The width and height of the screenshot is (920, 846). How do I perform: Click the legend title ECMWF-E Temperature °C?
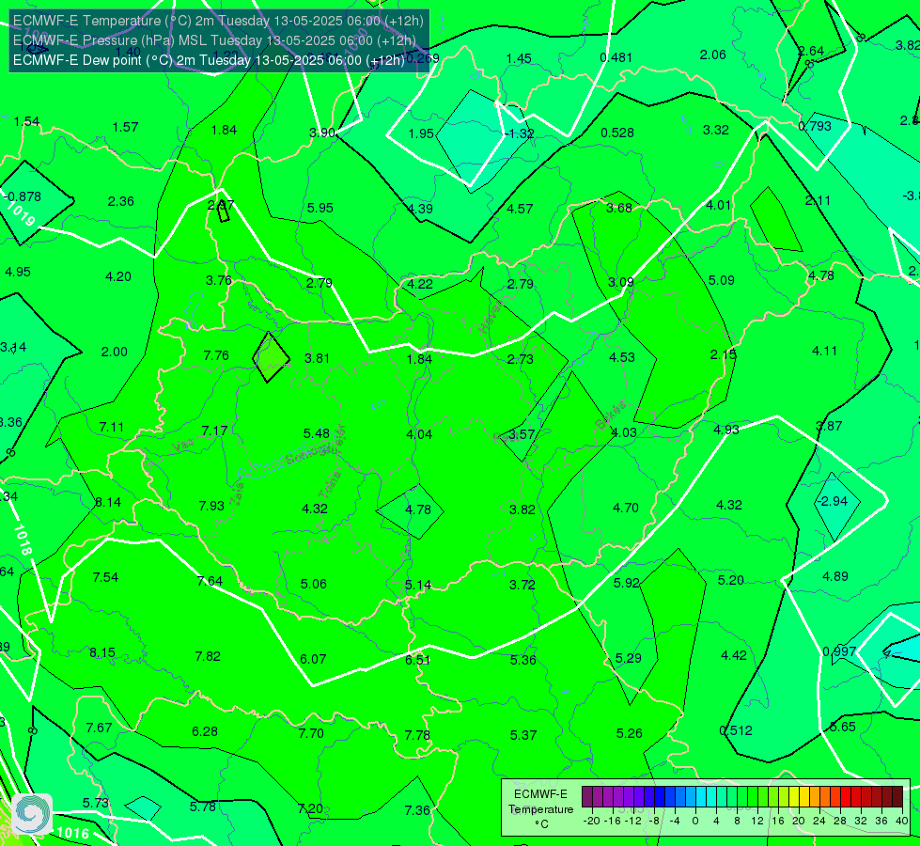(x=540, y=809)
